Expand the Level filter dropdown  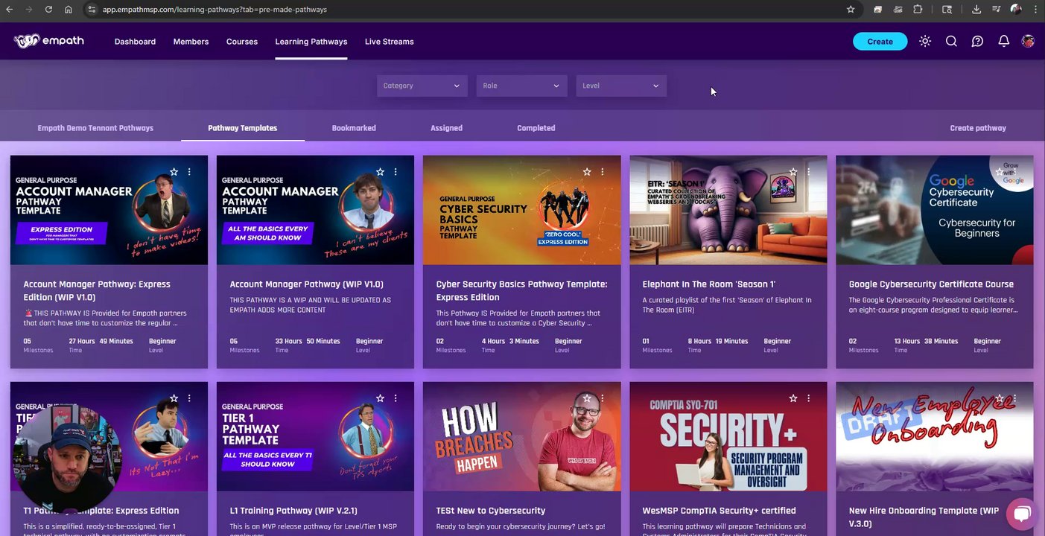621,86
